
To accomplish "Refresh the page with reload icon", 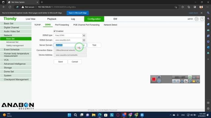I will [x=10, y=7].
